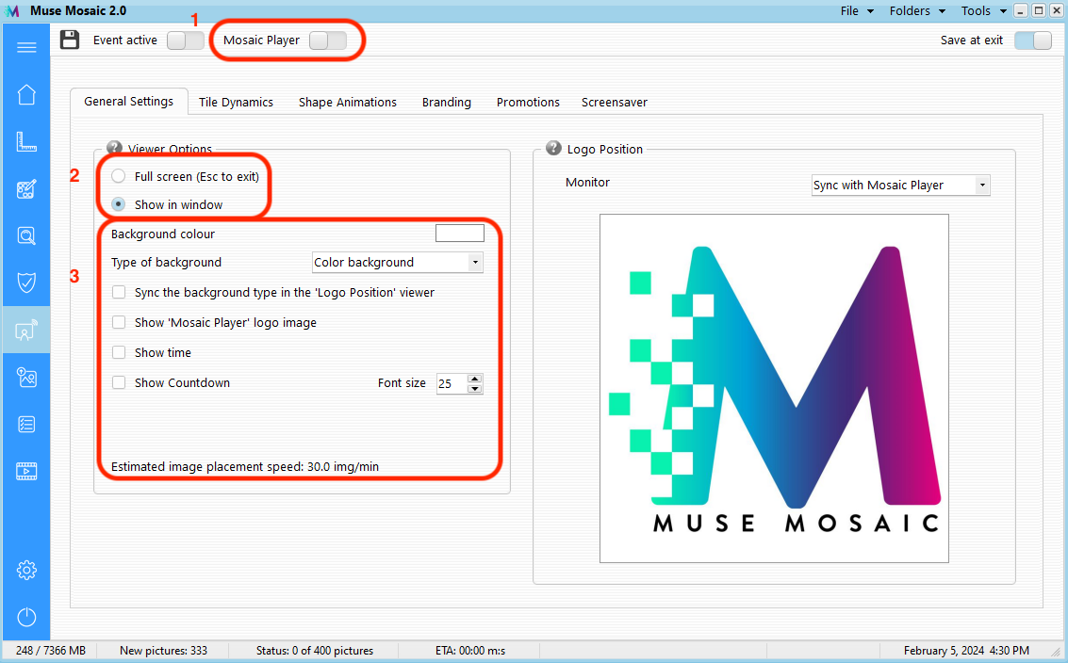Open the image search sidebar icon
Image resolution: width=1068 pixels, height=663 pixels.
click(26, 235)
